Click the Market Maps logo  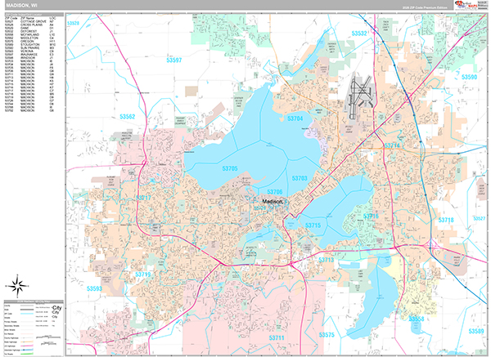(x=466, y=5)
